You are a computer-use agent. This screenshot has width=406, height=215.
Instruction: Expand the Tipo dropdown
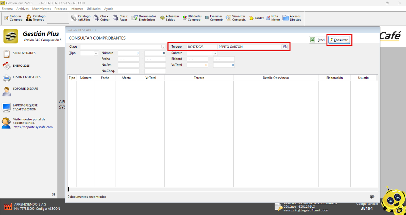(x=96, y=53)
